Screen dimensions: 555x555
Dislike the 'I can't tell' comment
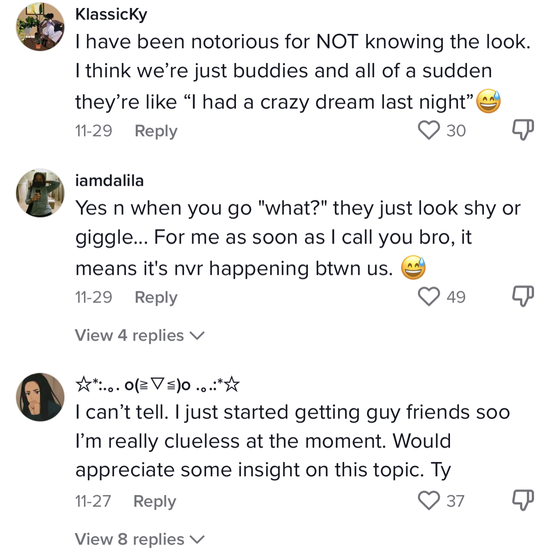522,500
